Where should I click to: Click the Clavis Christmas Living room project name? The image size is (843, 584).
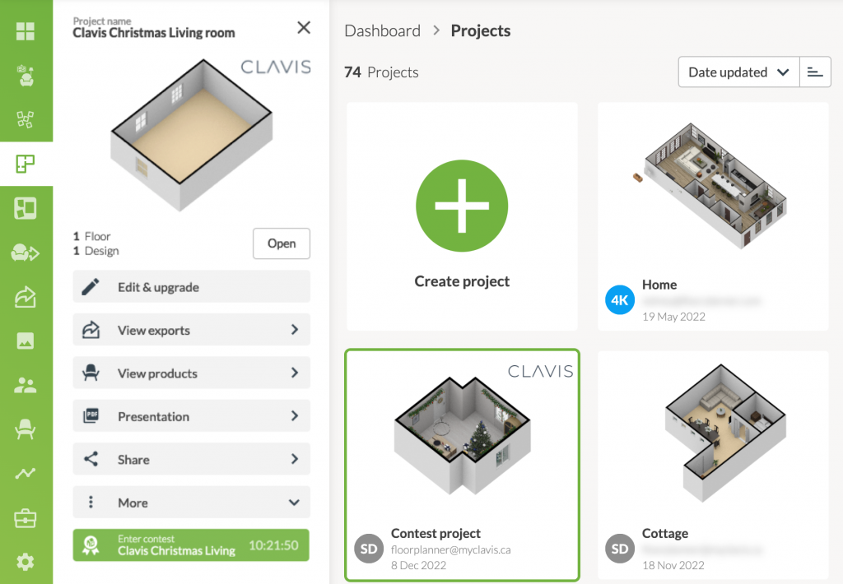point(154,33)
